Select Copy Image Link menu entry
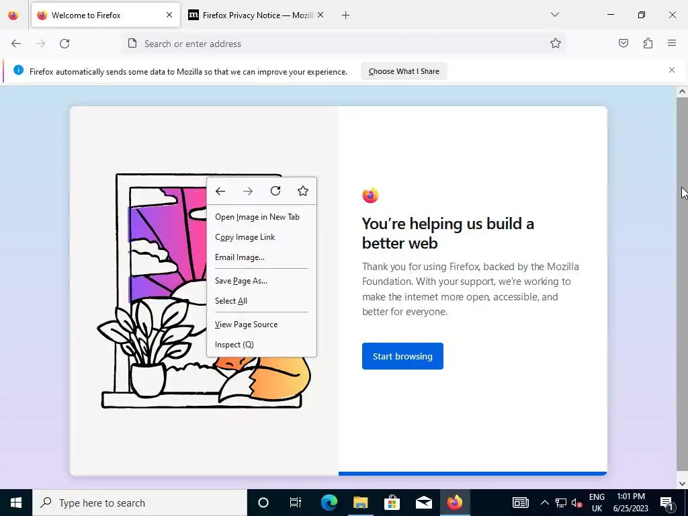The width and height of the screenshot is (688, 516). pos(261,237)
